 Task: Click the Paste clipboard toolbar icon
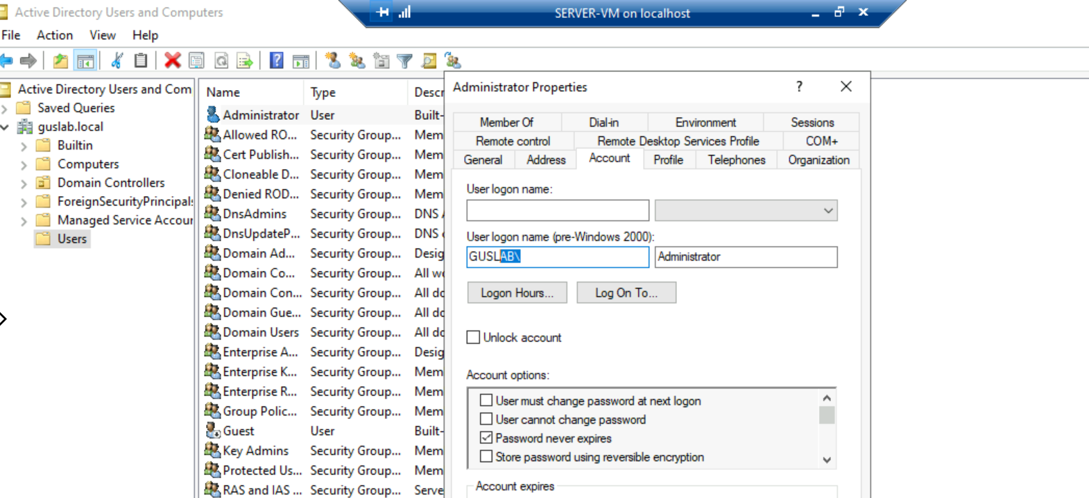[141, 61]
